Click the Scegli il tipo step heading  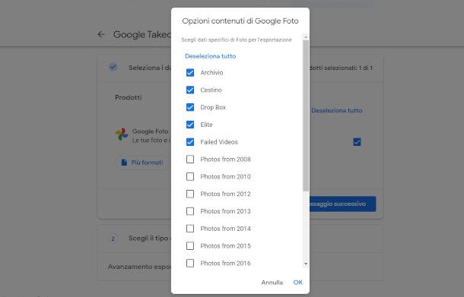[x=150, y=239]
